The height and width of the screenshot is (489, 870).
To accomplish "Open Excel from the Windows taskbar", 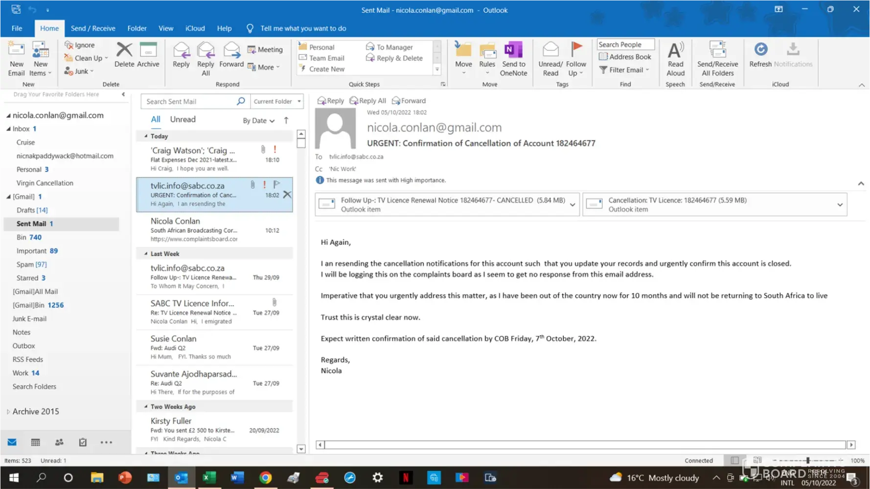I will coord(209,478).
